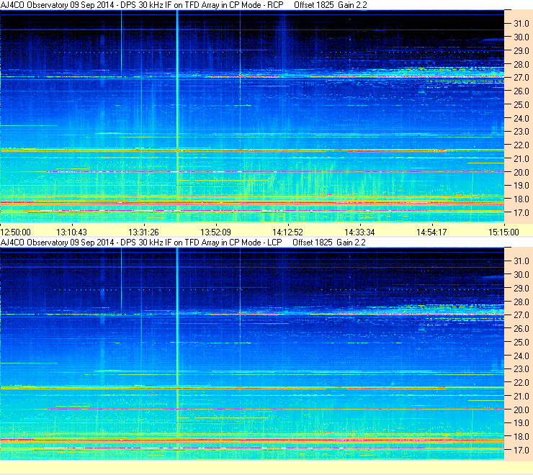Click the bright vertical burst line in LCP plot
Viewport: 533px width, 475px height.
tap(177, 353)
